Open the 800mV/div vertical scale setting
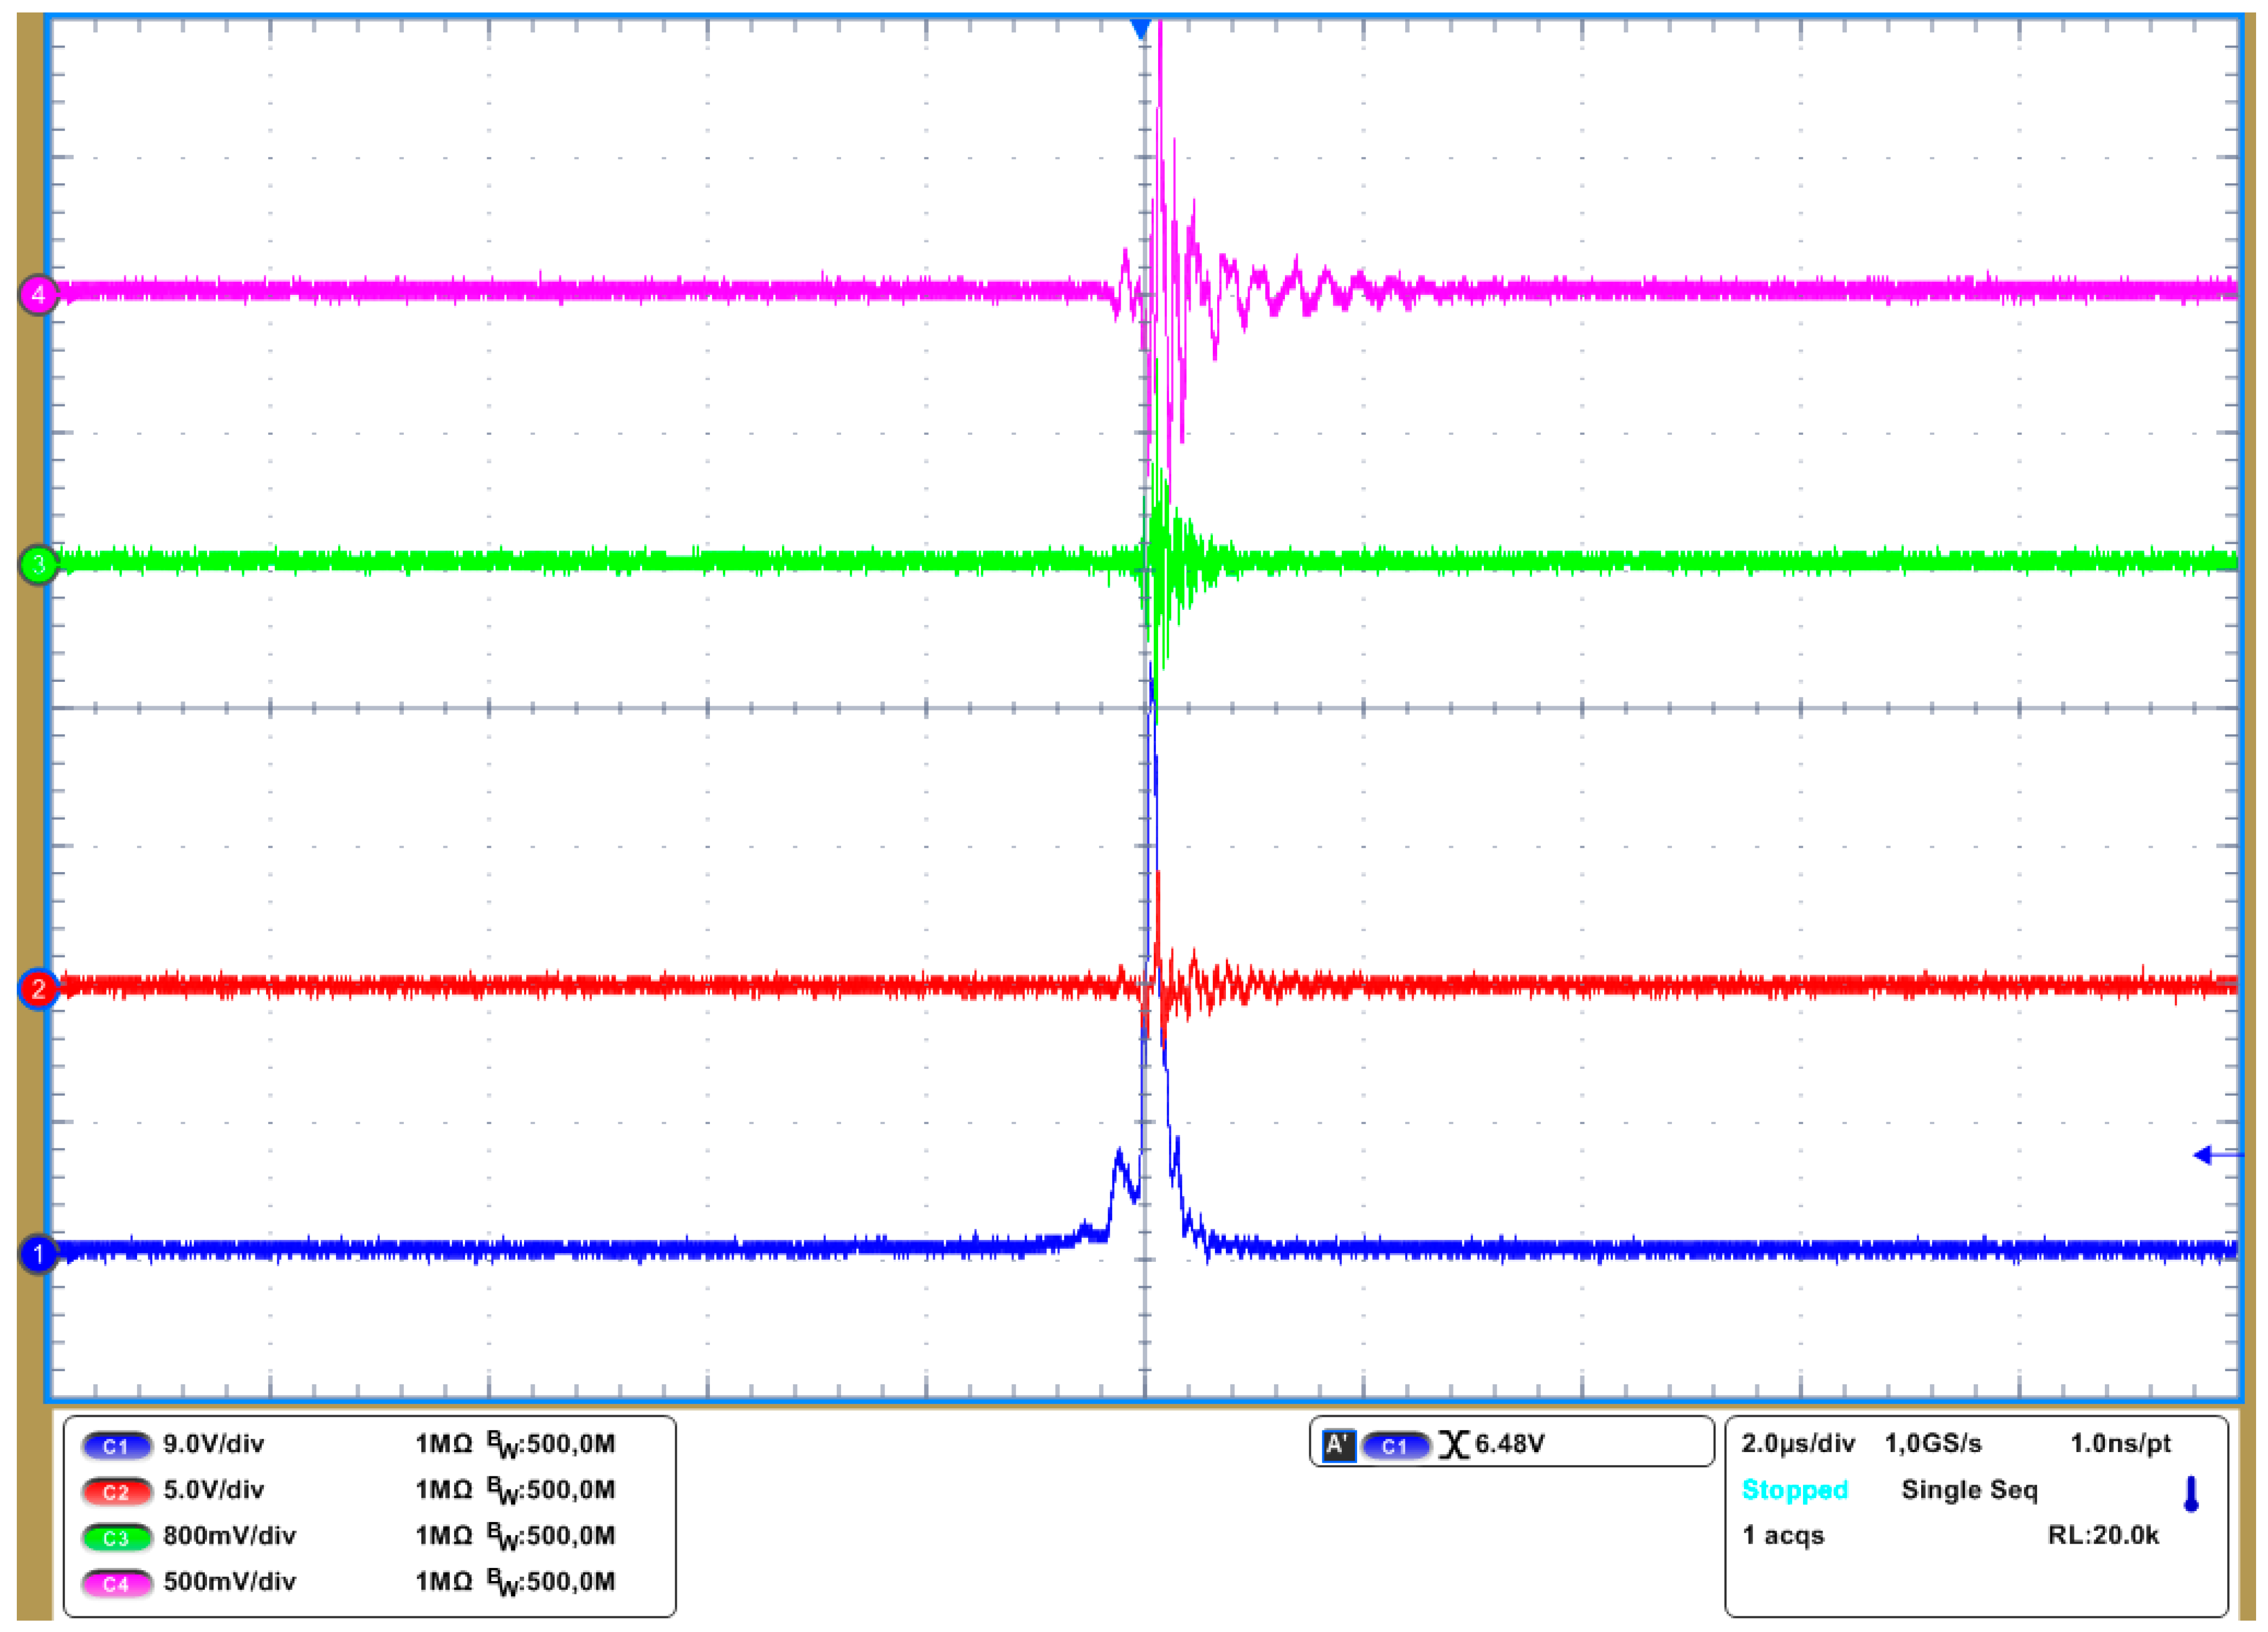The image size is (2268, 1632). point(229,1536)
